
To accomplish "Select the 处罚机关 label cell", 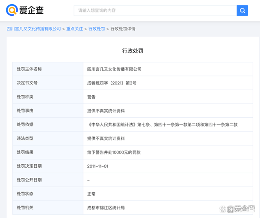I will [48, 208].
